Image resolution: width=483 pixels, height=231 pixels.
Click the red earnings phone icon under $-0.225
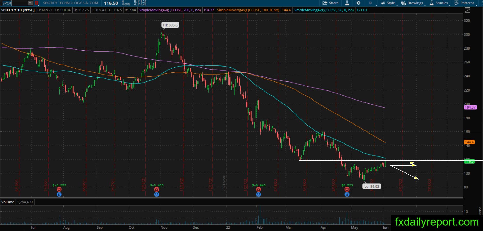click(x=59, y=189)
